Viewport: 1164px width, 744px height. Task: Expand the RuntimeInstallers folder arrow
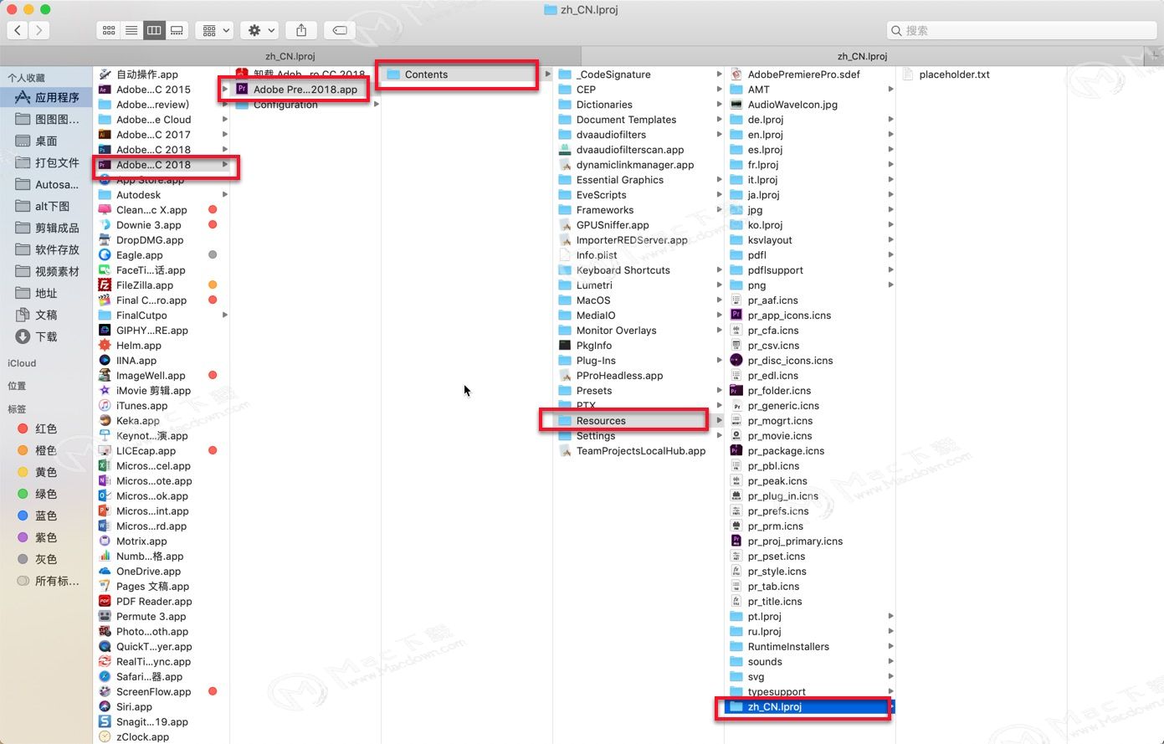click(x=890, y=647)
